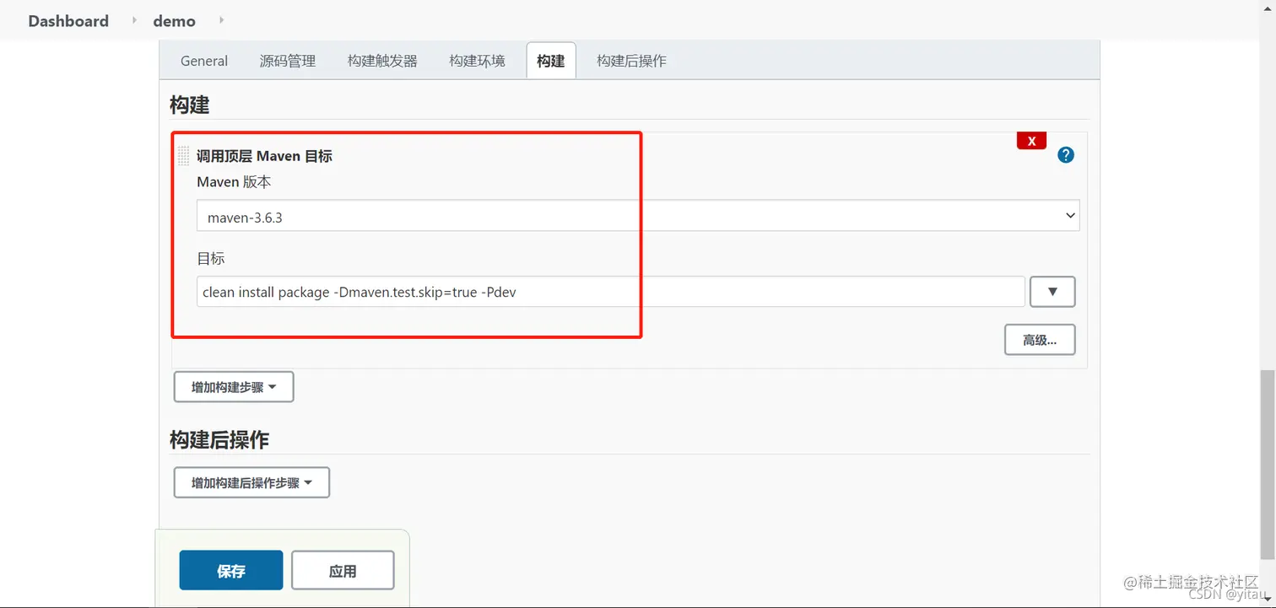Grab the drag handle beside 调用顶层 Maven 目标
Screen dimensions: 1276x608
point(183,156)
